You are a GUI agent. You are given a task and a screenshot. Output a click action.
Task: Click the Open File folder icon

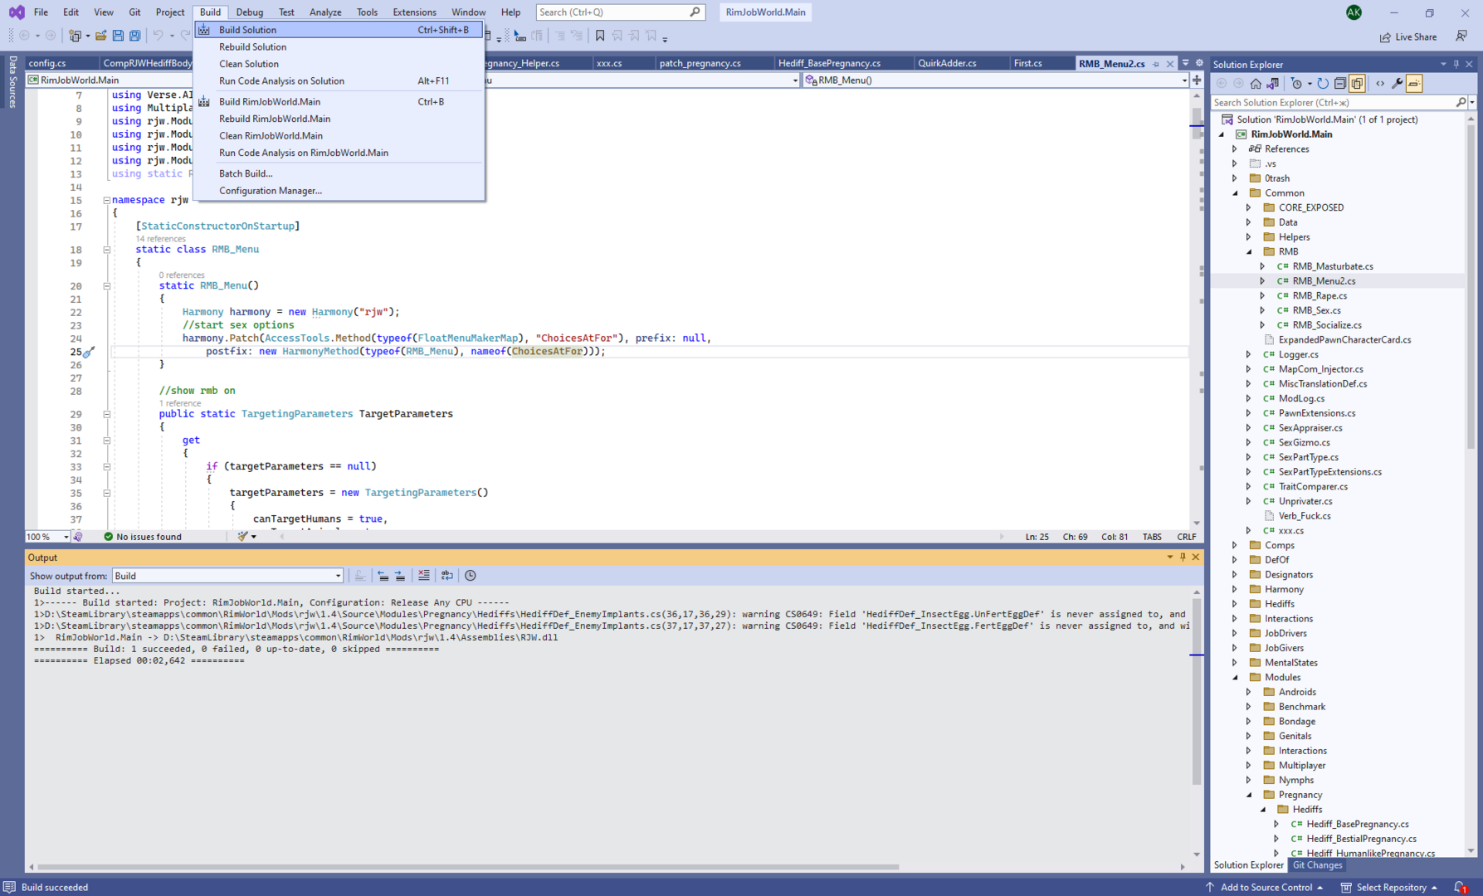click(100, 36)
